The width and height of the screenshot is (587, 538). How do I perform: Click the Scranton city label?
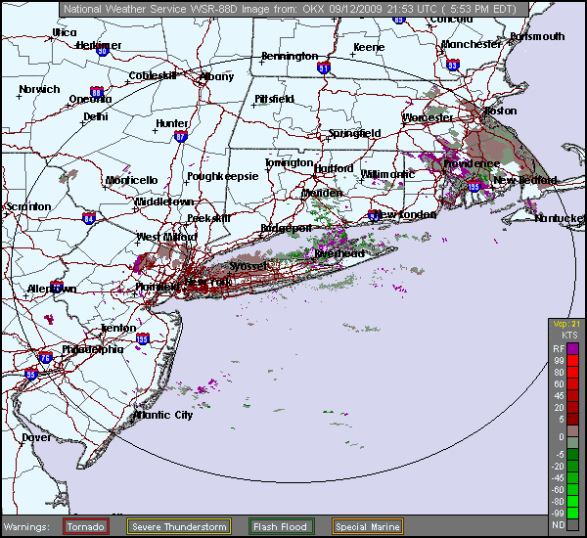coord(28,206)
